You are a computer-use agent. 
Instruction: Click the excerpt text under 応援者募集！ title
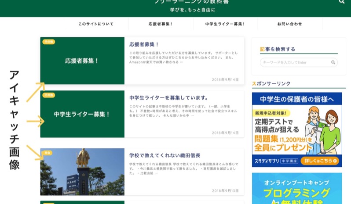(183, 57)
